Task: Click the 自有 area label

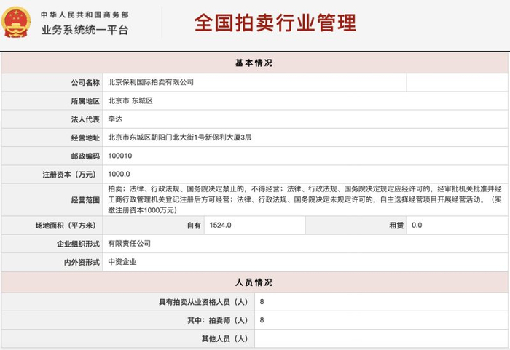Action: click(194, 226)
